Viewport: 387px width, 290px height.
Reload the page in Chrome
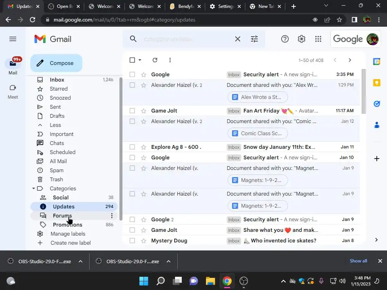click(x=33, y=20)
